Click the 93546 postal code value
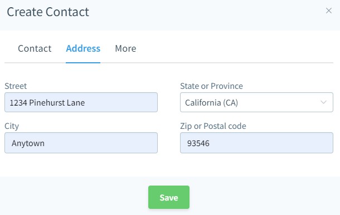 198,143
